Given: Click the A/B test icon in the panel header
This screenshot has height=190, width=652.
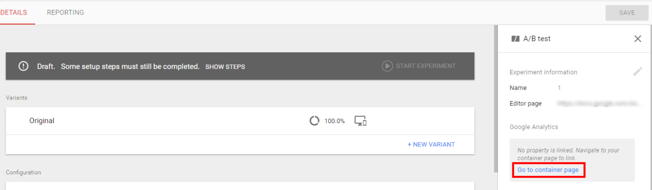Looking at the screenshot, I should (515, 39).
